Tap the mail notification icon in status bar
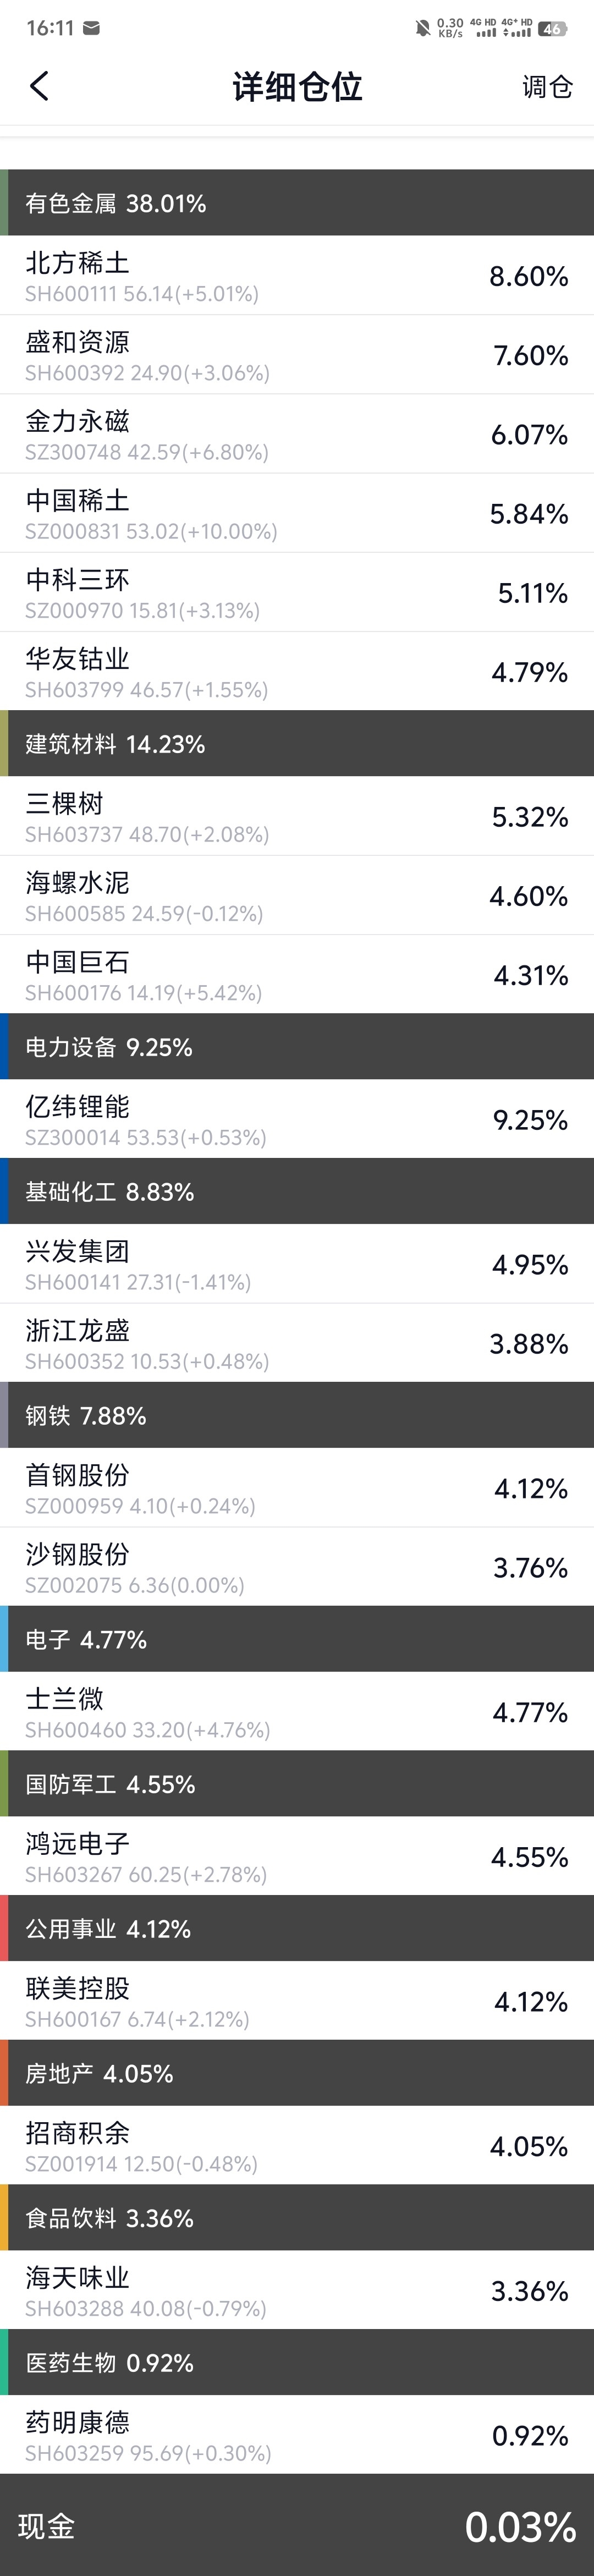The width and height of the screenshot is (594, 2576). 91,28
